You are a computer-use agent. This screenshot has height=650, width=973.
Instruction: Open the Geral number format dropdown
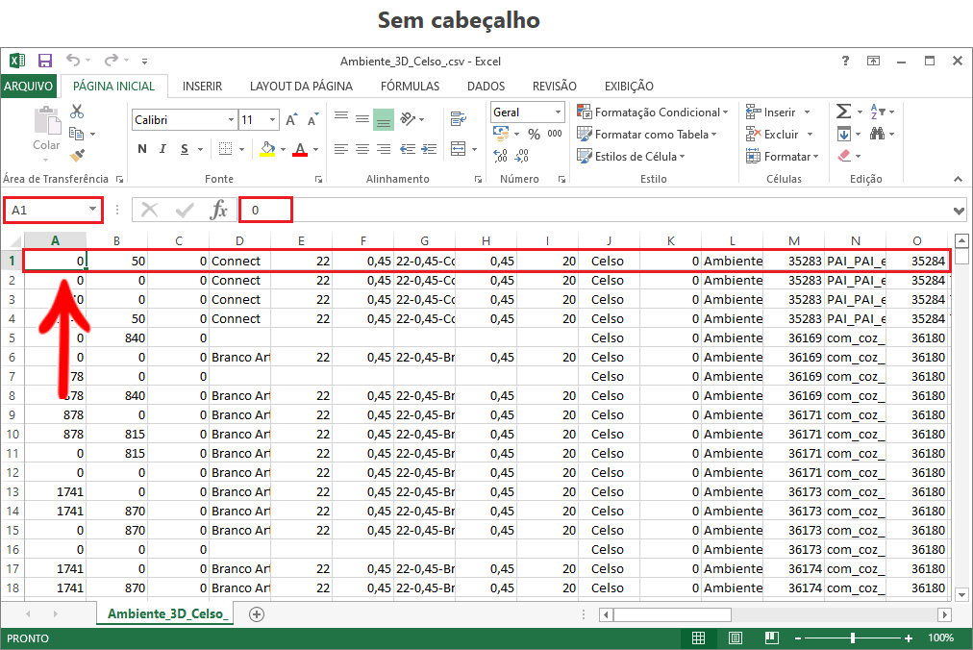(558, 112)
